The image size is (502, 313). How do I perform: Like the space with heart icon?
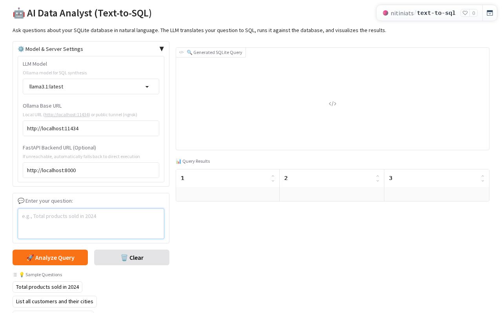tap(465, 13)
